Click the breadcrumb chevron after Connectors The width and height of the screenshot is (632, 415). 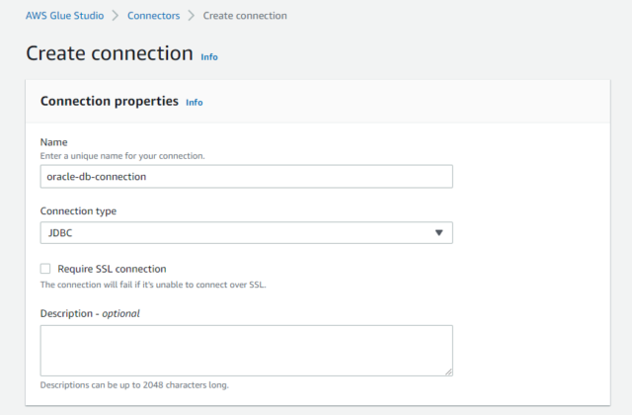[x=192, y=16]
